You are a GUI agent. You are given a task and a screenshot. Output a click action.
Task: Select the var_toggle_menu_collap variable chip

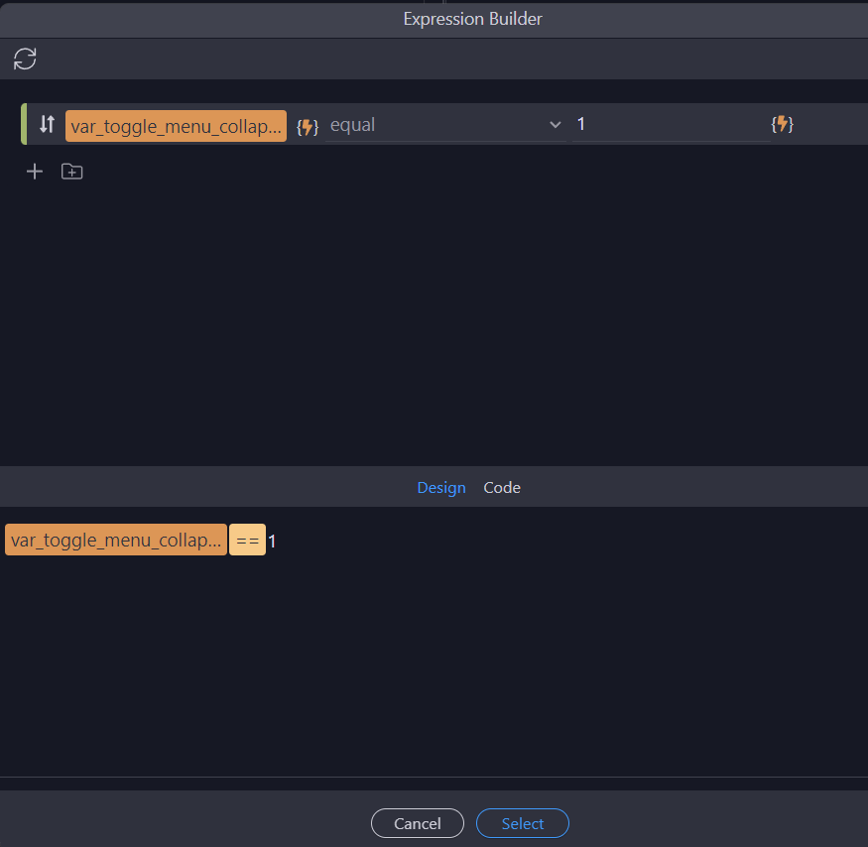pos(176,125)
